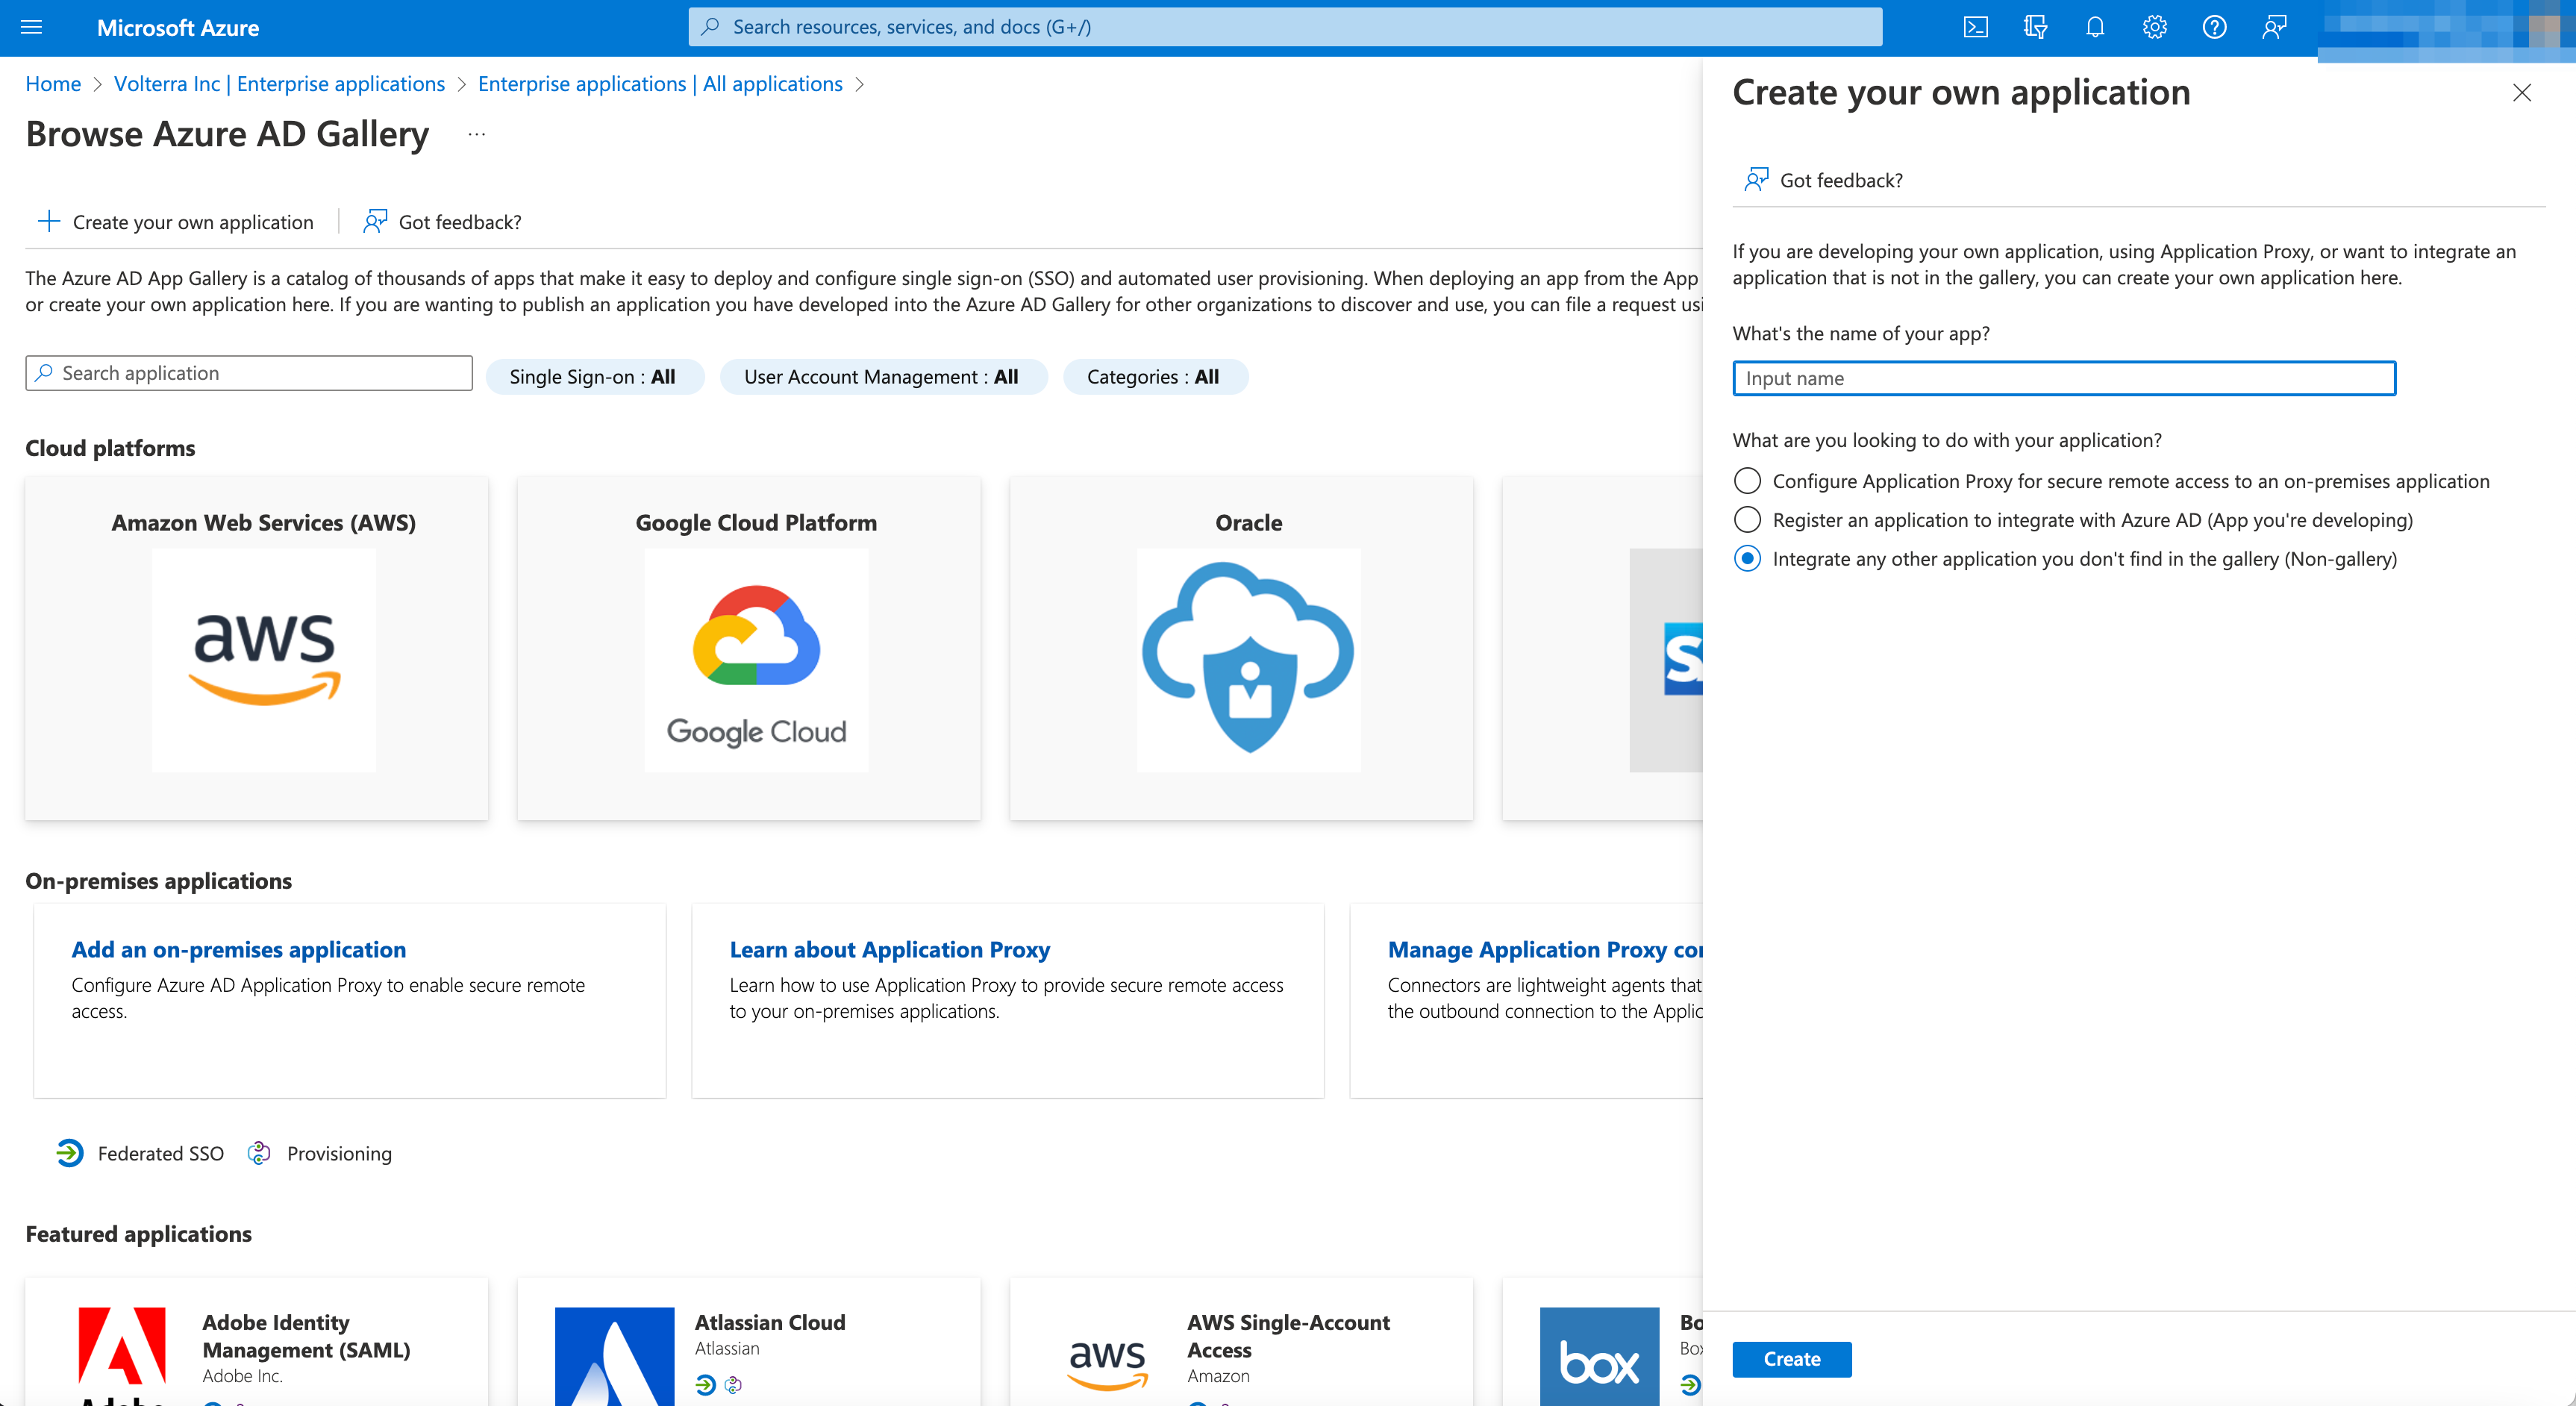
Task: Open Single Sign-on filter pill
Action: pyautogui.click(x=593, y=377)
